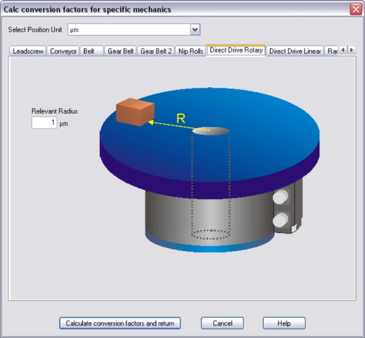Open the Conveyor tab

[x=63, y=51]
